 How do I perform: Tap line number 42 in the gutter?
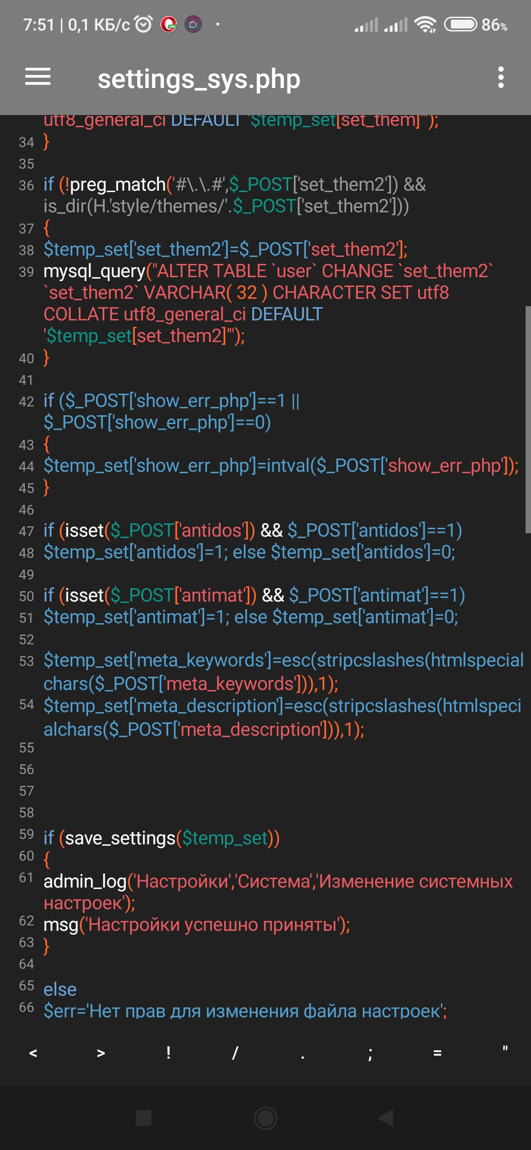[26, 402]
